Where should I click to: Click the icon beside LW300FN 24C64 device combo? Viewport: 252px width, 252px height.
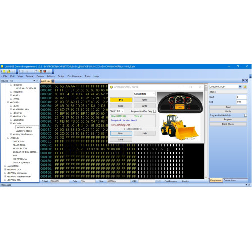pos(245,87)
